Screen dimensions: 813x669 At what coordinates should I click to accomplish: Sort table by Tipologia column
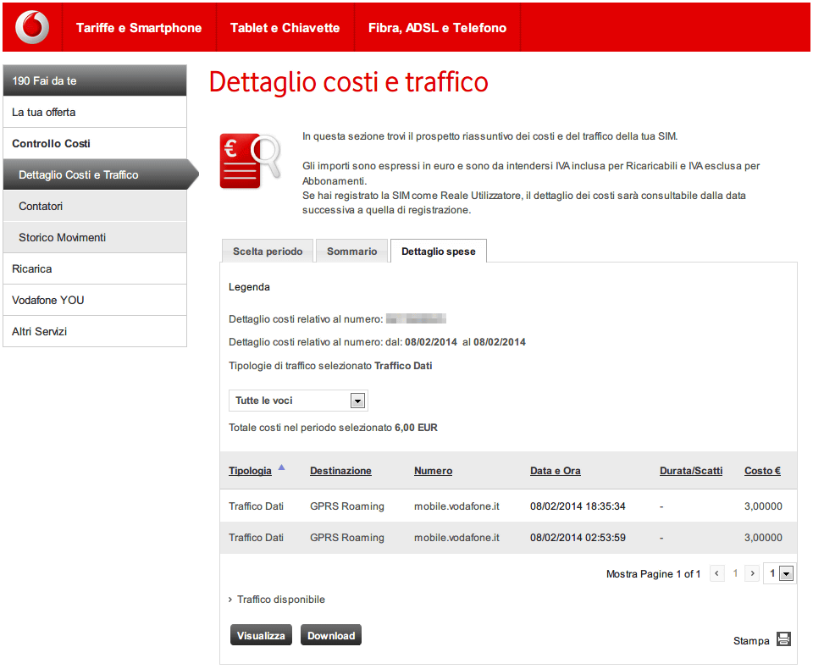click(250, 471)
